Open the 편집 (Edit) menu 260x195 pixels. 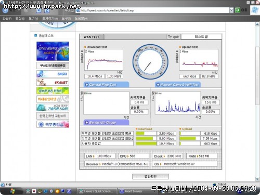(x=20, y=18)
